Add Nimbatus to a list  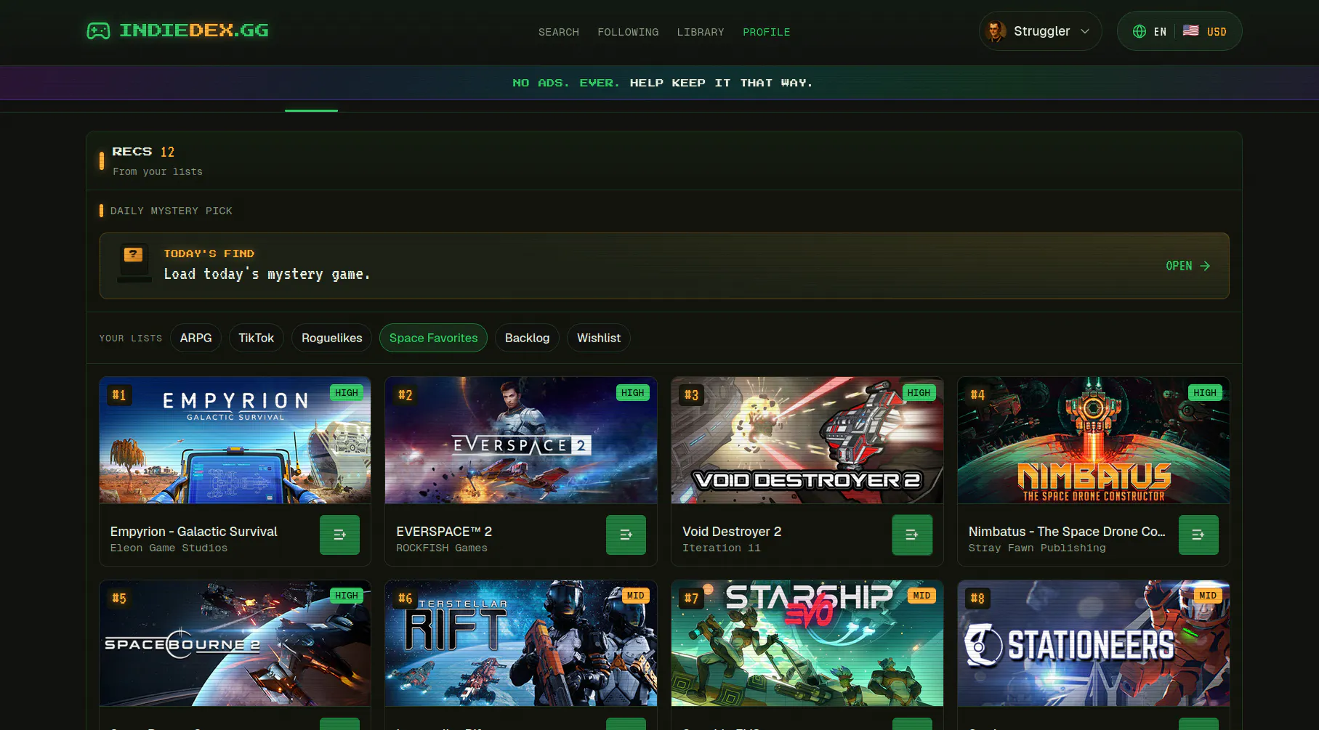click(x=1198, y=535)
